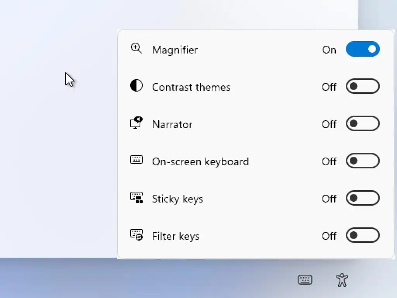397x298 pixels.
Task: Click the On-screen keyboard label
Action: [x=200, y=162]
